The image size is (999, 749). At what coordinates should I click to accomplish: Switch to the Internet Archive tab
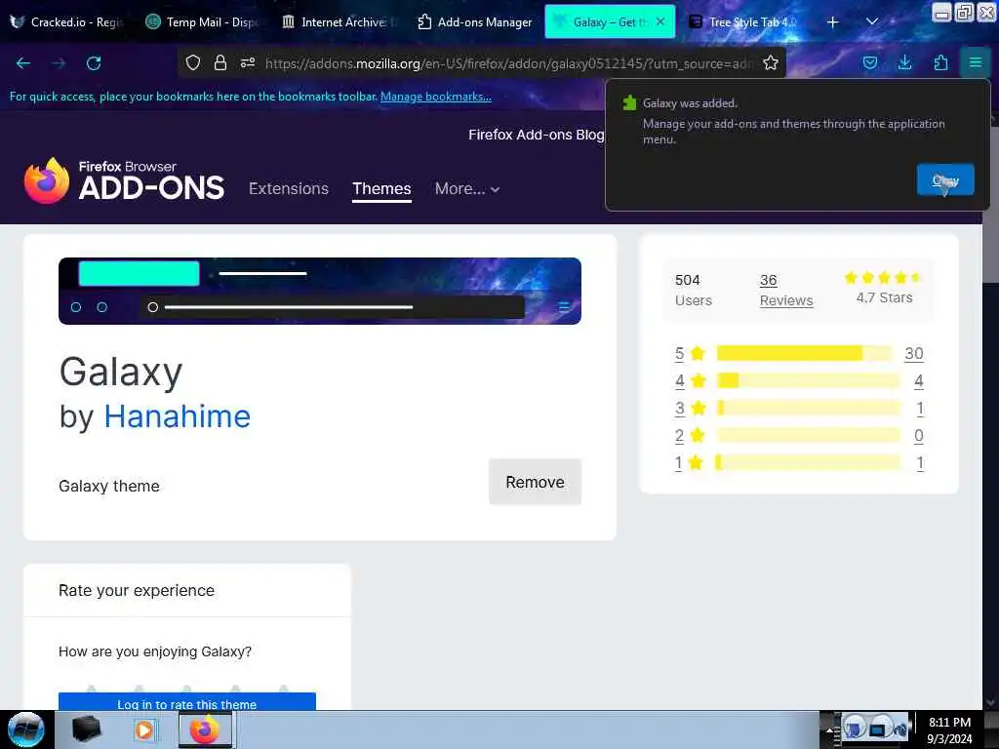(339, 22)
